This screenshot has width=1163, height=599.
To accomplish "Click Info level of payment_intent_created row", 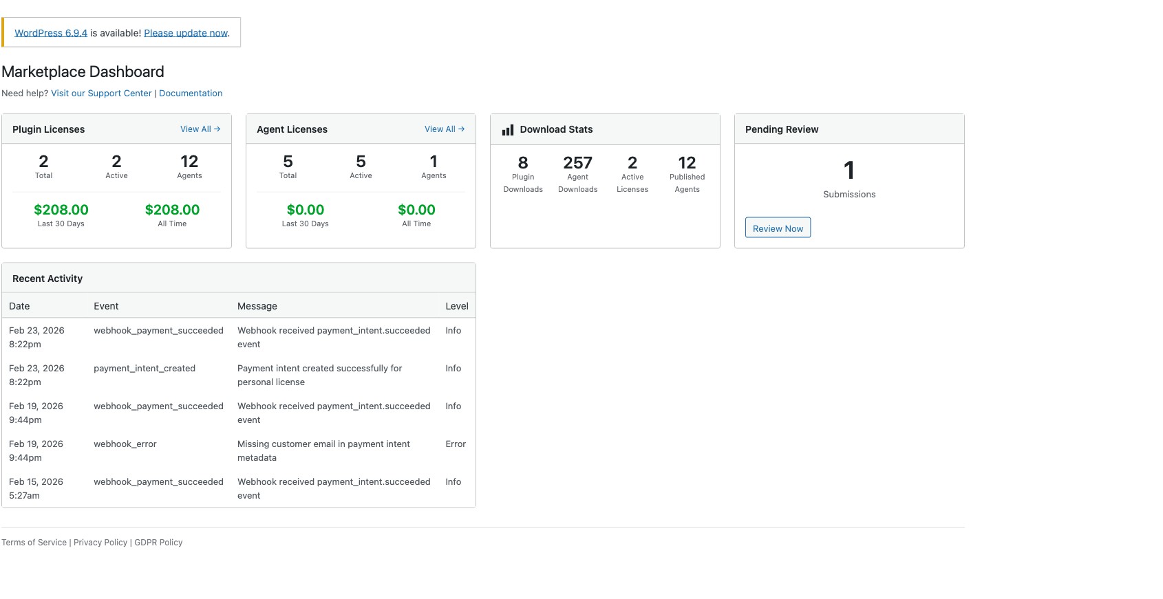I will coord(453,369).
